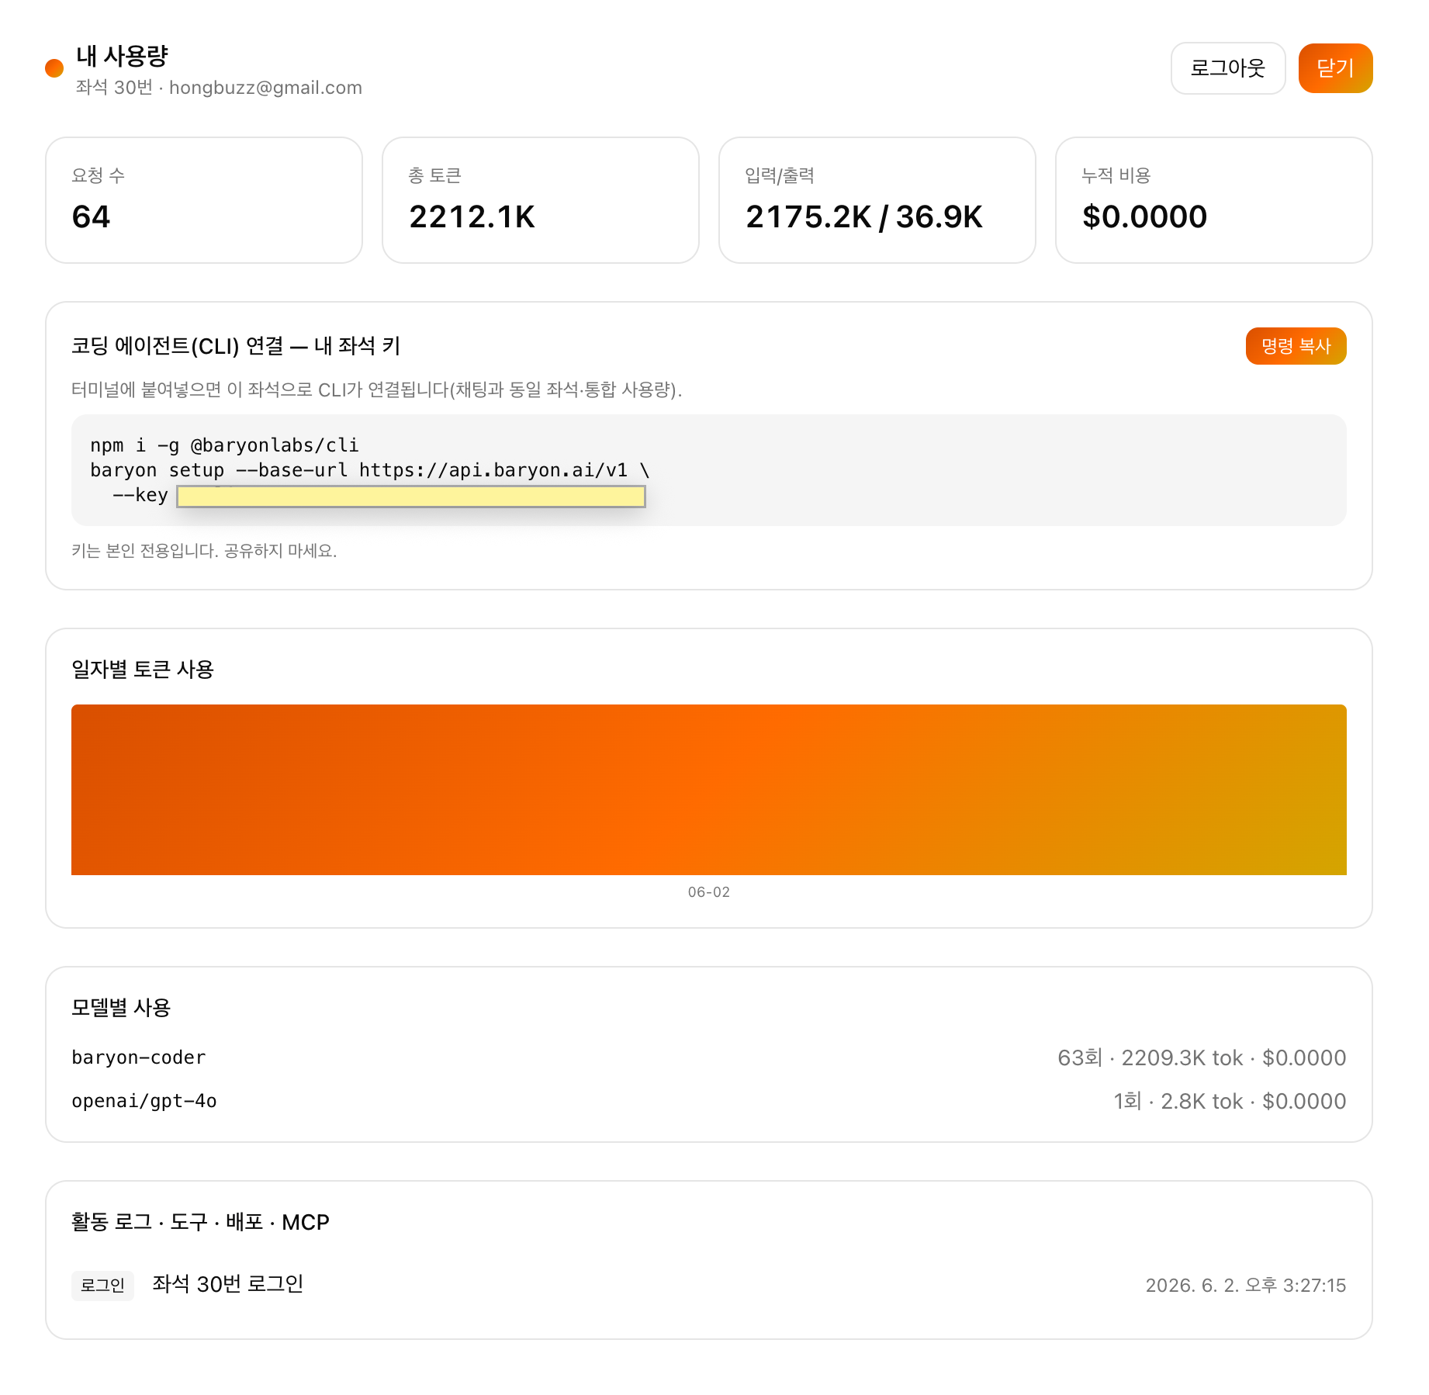The height and width of the screenshot is (1395, 1429).
Task: Click the 1회 · 2.8K tok usage stat
Action: pyautogui.click(x=1229, y=1101)
